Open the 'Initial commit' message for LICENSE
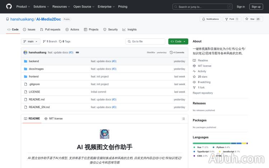 coord(99,92)
